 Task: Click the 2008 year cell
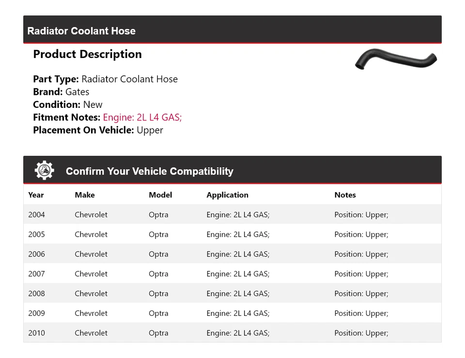pyautogui.click(x=36, y=294)
